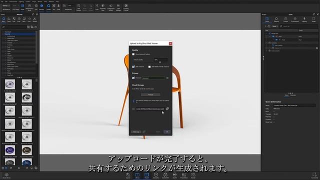This screenshot has width=320, height=180.
Task: Open the Scripting Console
Action: tap(126, 7)
